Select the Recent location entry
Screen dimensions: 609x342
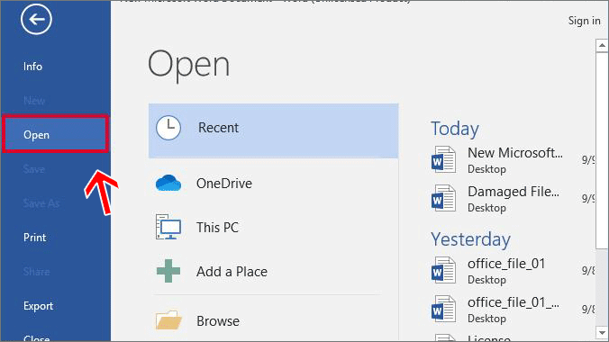(274, 130)
